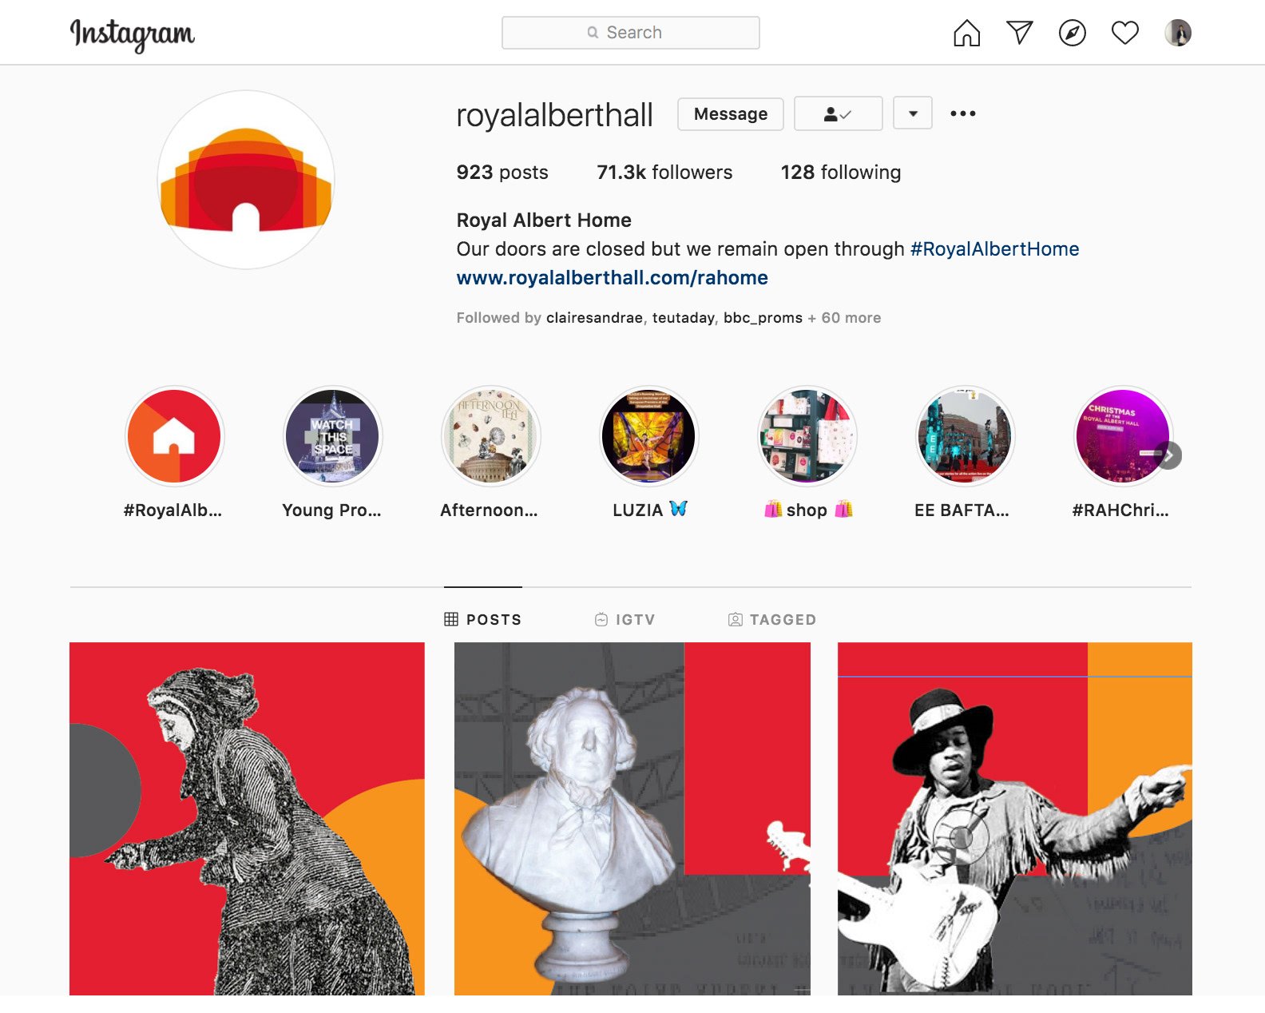Switch to the POSTS tab
This screenshot has width=1265, height=1013.
click(x=483, y=619)
